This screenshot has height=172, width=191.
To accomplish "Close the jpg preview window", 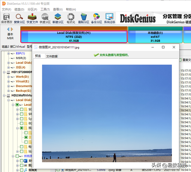I will [x=174, y=47].
